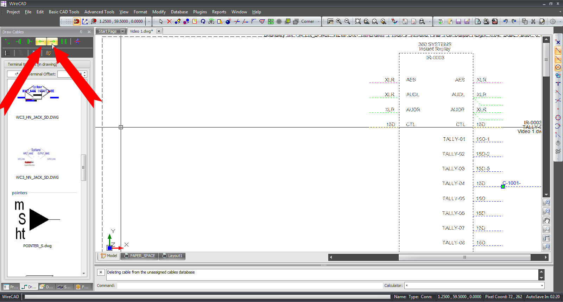This screenshot has width=563, height=302.
Task: Click the settings gear icon in toolbar
Action: point(553,21)
